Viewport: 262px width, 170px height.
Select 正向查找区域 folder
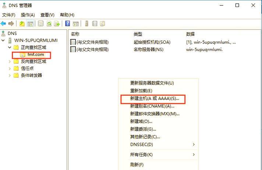pos(33,47)
